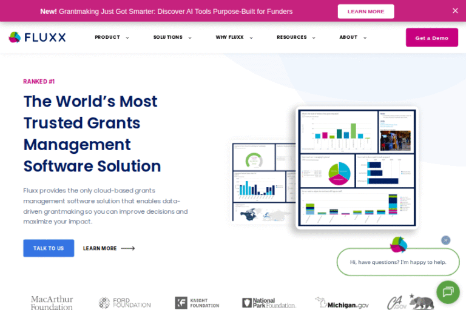
Task: Click the MacArthur Foundation logo
Action: point(52,303)
